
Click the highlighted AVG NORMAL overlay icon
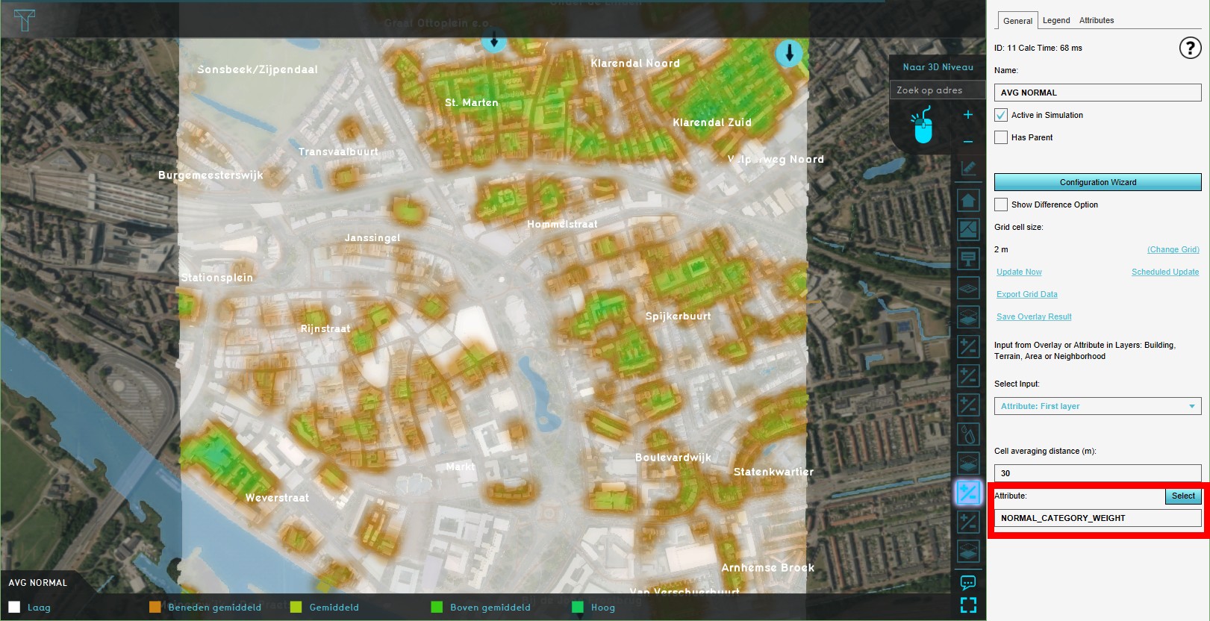pyautogui.click(x=968, y=493)
